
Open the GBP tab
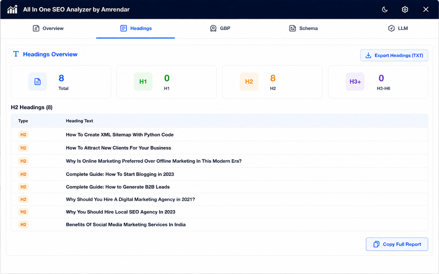pos(220,28)
